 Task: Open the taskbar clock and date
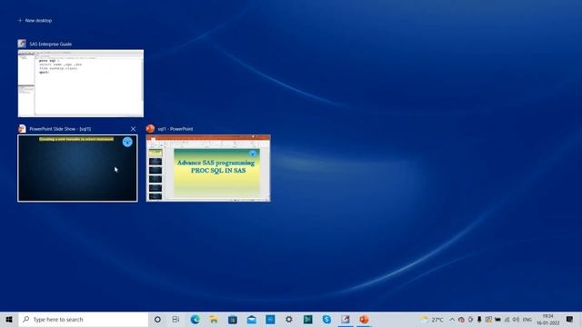547,319
